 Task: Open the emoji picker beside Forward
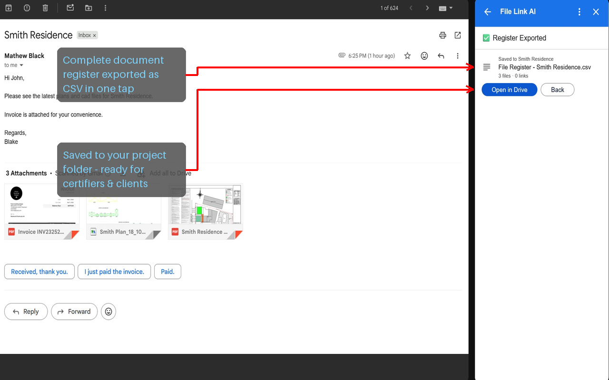pyautogui.click(x=108, y=312)
